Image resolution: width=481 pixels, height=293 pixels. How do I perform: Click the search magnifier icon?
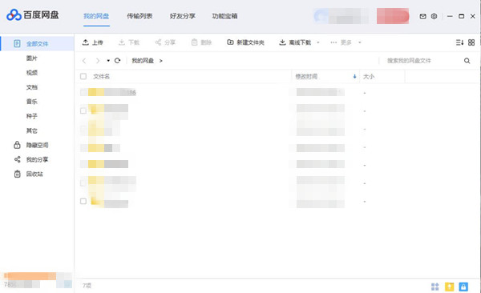click(x=467, y=61)
